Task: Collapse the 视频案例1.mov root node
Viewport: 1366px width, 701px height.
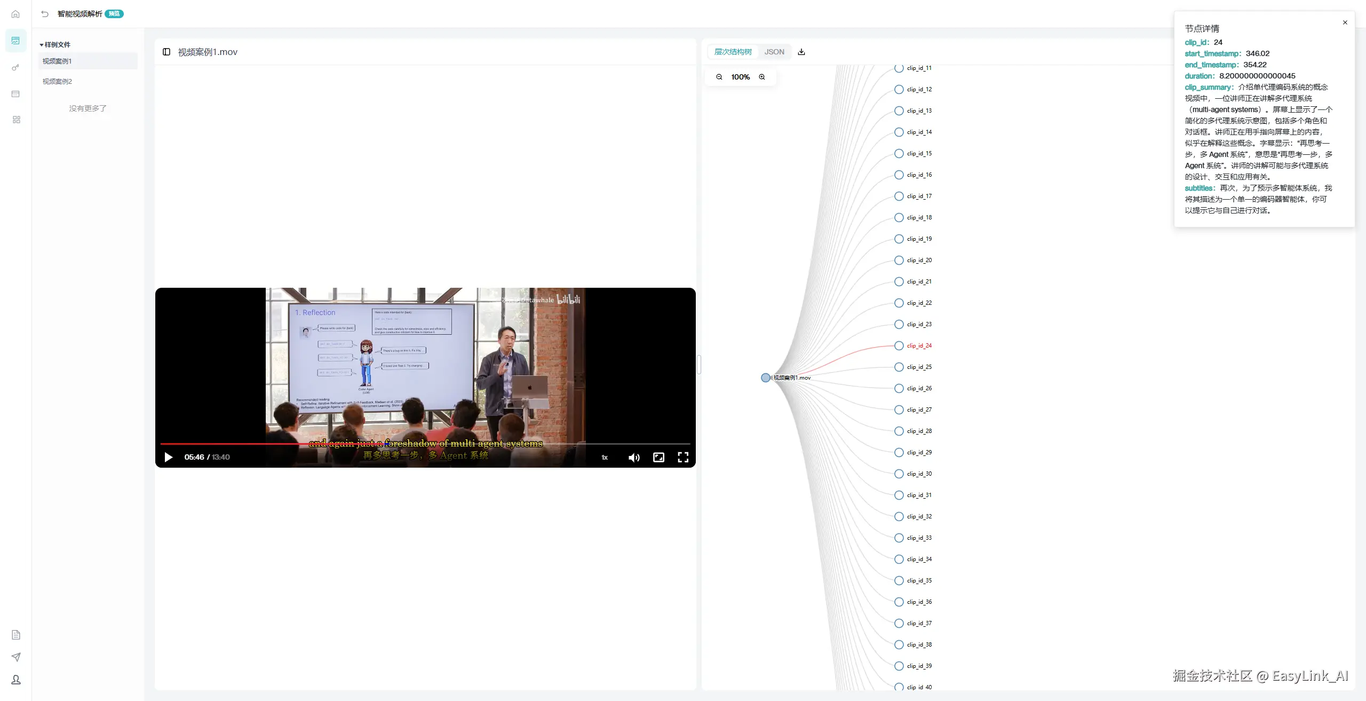Action: [766, 377]
